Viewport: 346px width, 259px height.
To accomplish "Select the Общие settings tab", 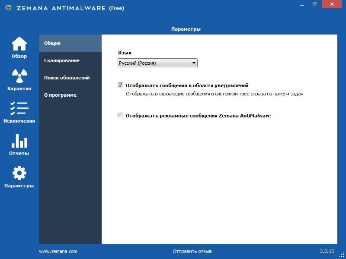I will (70, 43).
